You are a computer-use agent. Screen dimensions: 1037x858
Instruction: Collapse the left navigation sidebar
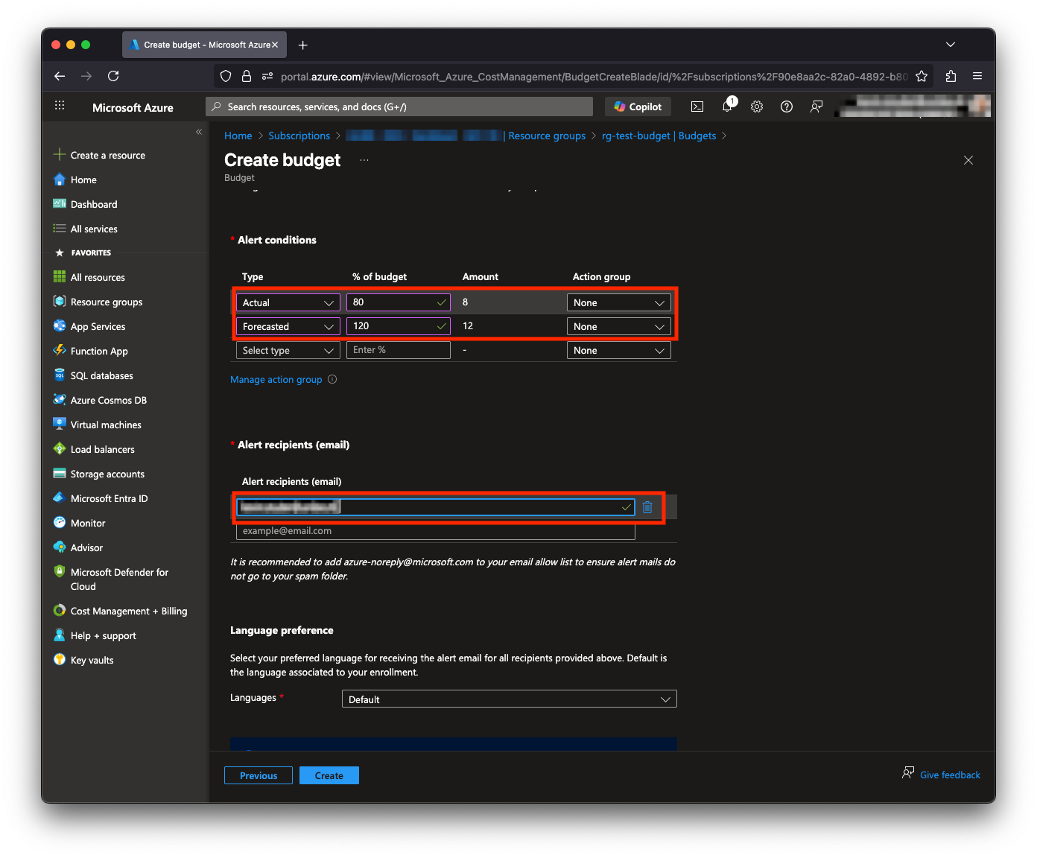click(199, 131)
